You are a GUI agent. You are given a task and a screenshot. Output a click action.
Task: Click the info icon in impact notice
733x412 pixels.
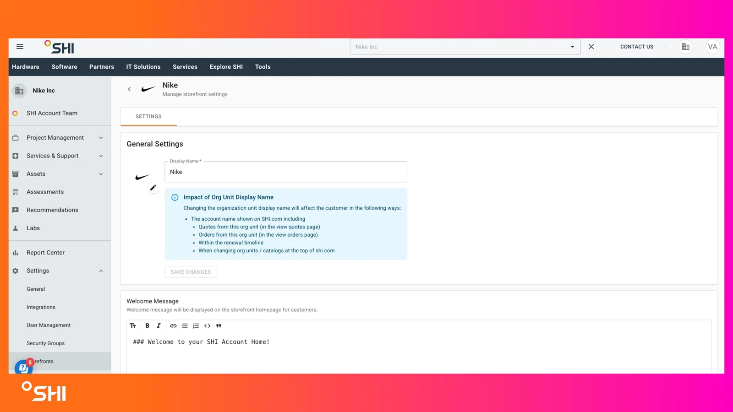tap(175, 197)
